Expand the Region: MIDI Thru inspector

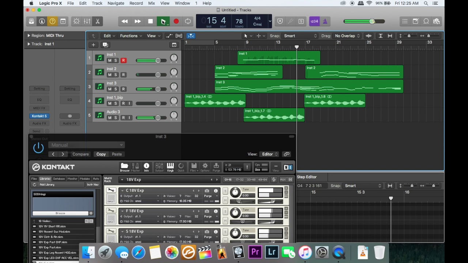29,35
